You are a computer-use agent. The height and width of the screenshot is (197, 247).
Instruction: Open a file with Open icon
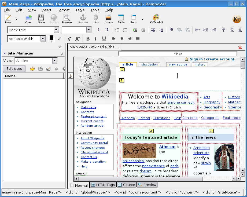click(x=29, y=19)
